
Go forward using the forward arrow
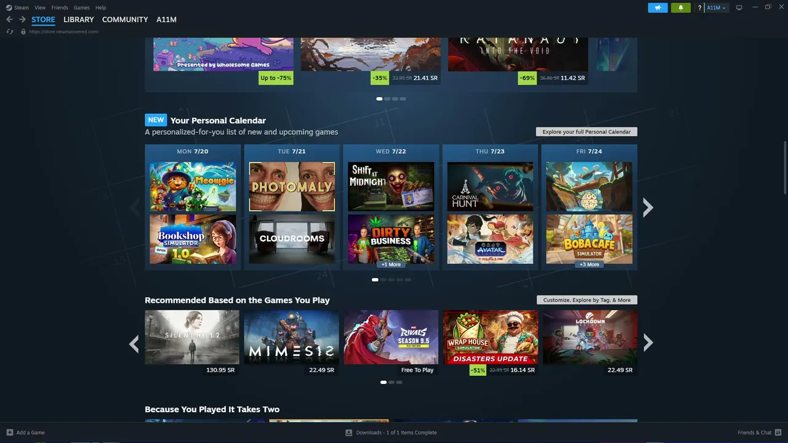pos(22,20)
